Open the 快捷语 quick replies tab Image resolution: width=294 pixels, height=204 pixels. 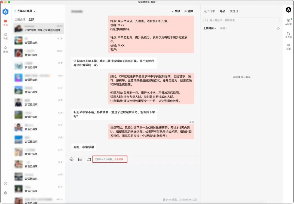[x=234, y=11]
